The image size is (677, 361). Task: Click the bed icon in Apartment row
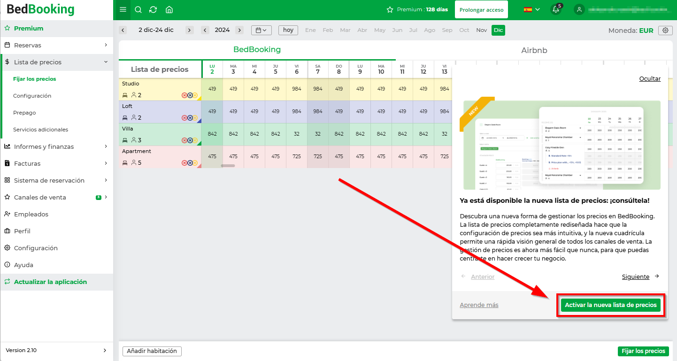125,162
